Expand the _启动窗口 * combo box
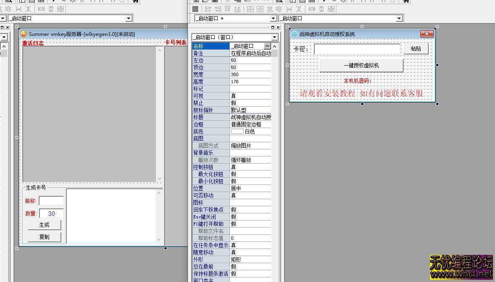This screenshot has height=282, width=495. (273, 18)
